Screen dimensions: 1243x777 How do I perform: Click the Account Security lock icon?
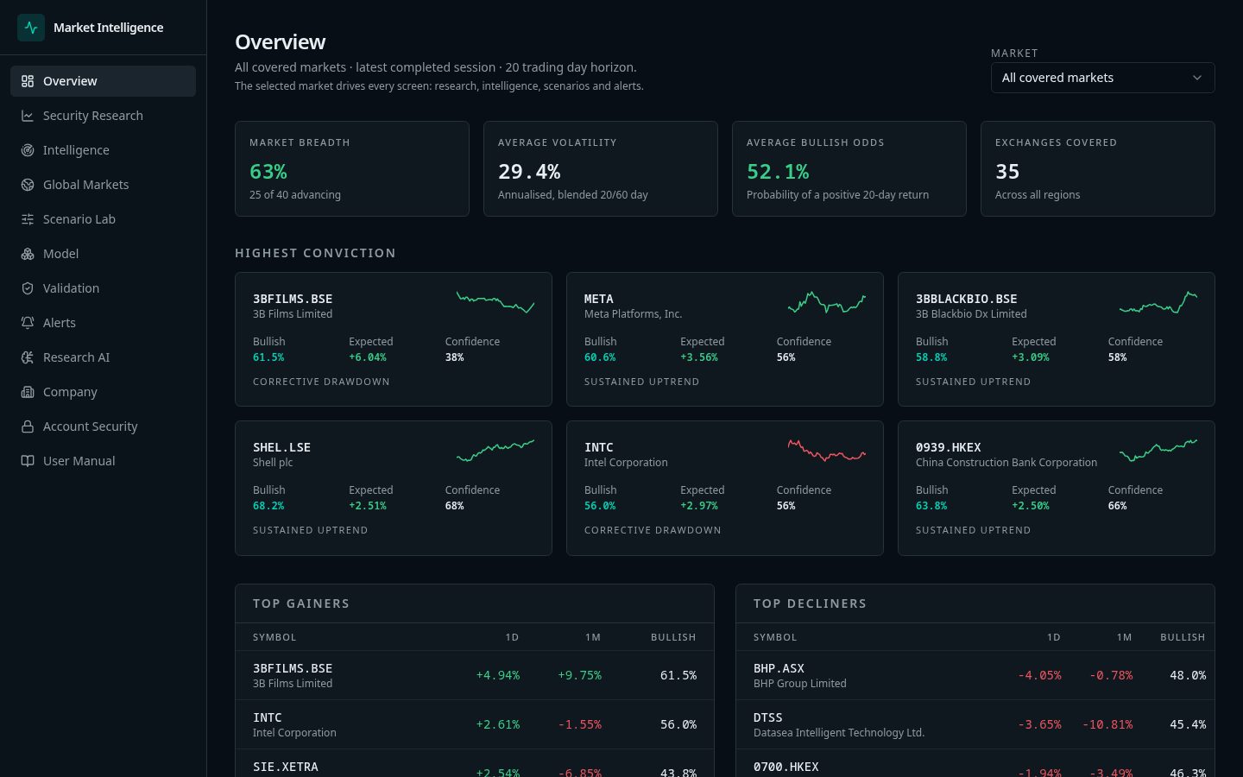point(28,426)
